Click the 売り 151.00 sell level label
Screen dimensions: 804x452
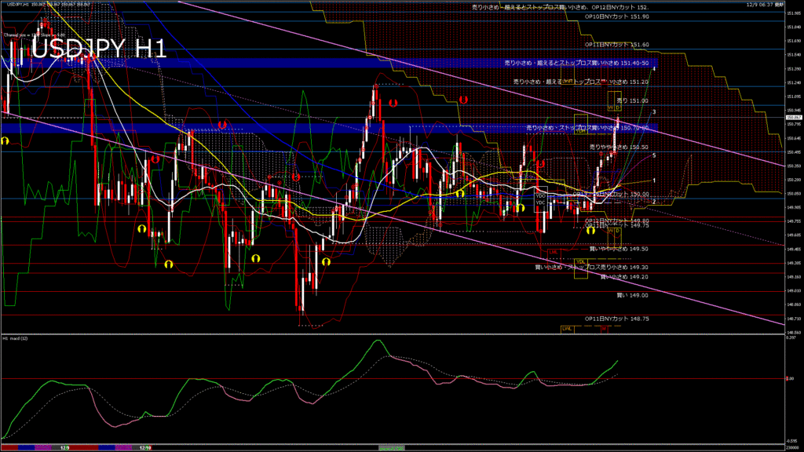(x=632, y=100)
